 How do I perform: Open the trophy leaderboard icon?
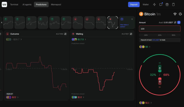tap(175, 14)
